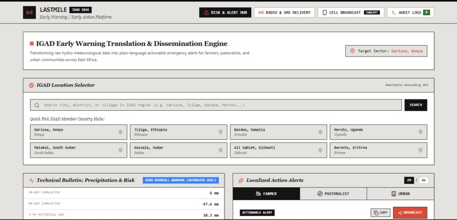Viewport: 457px width, 220px height.
Task: Click the COPY button
Action: point(380,213)
